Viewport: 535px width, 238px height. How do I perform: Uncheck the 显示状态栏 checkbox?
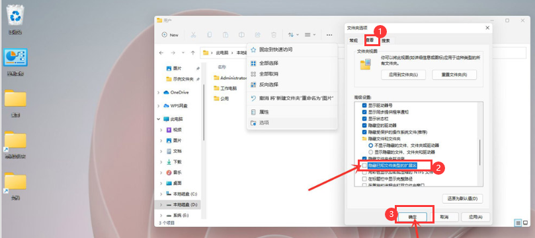pyautogui.click(x=364, y=119)
